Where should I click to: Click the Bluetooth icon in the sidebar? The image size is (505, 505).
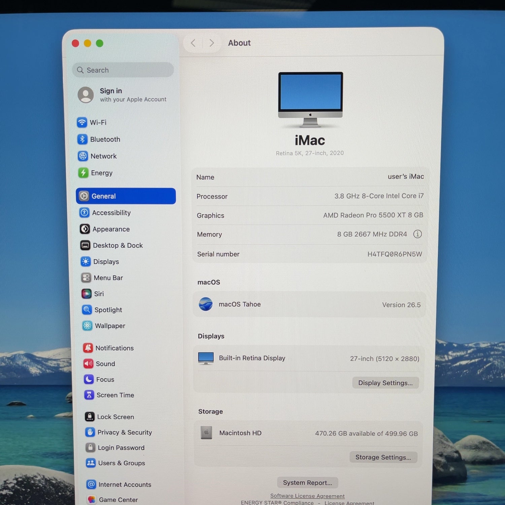pos(82,139)
